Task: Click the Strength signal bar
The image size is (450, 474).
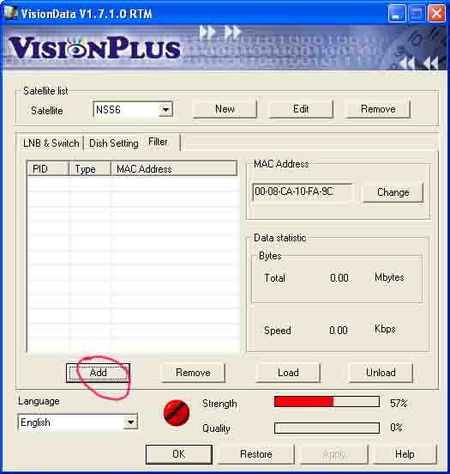Action: point(327,402)
